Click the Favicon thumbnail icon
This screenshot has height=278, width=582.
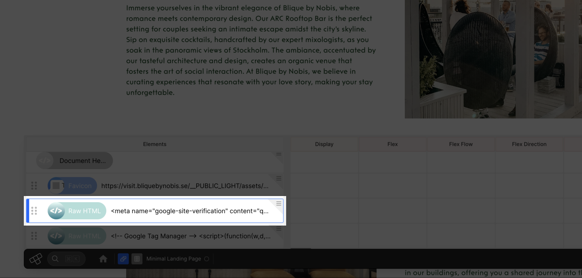56,186
